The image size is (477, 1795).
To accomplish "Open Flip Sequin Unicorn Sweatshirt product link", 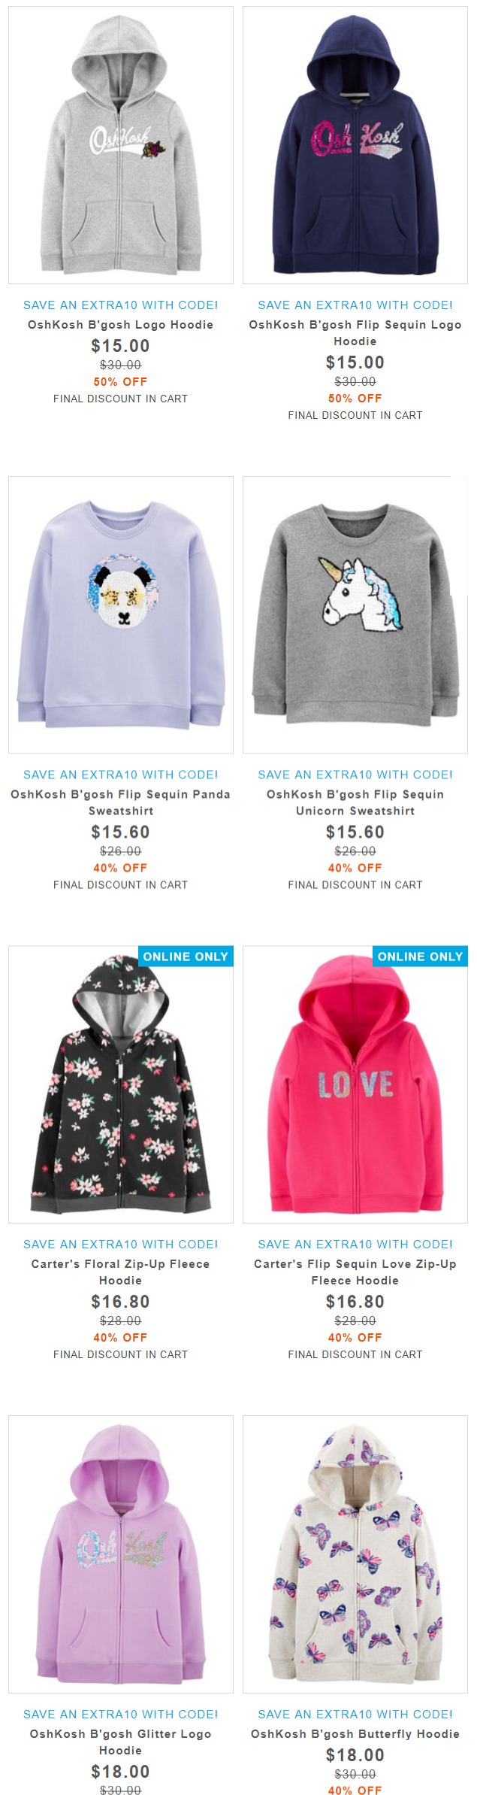I will (x=355, y=802).
